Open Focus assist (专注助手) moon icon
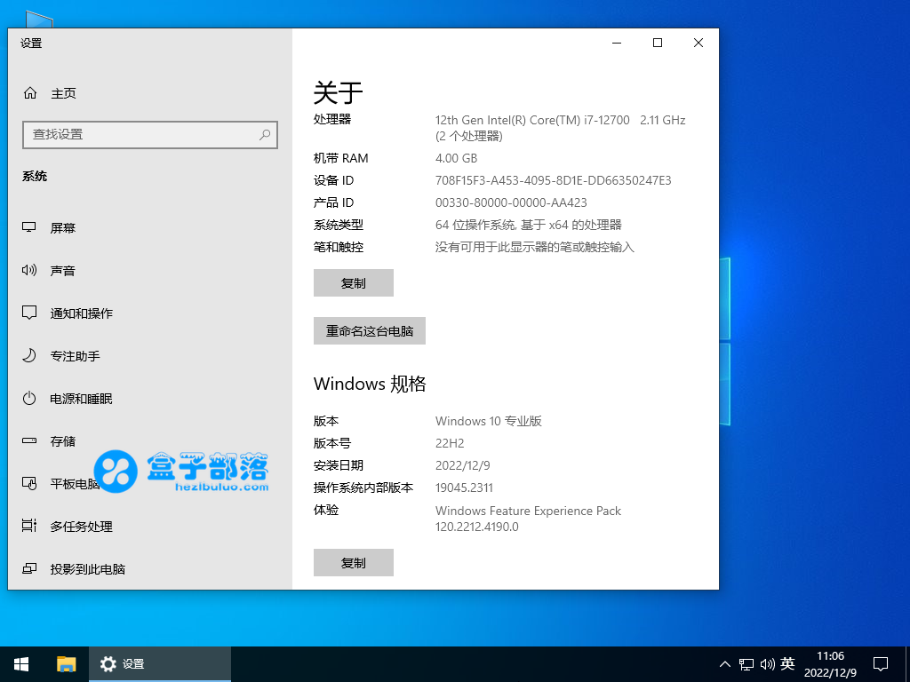 [x=29, y=355]
